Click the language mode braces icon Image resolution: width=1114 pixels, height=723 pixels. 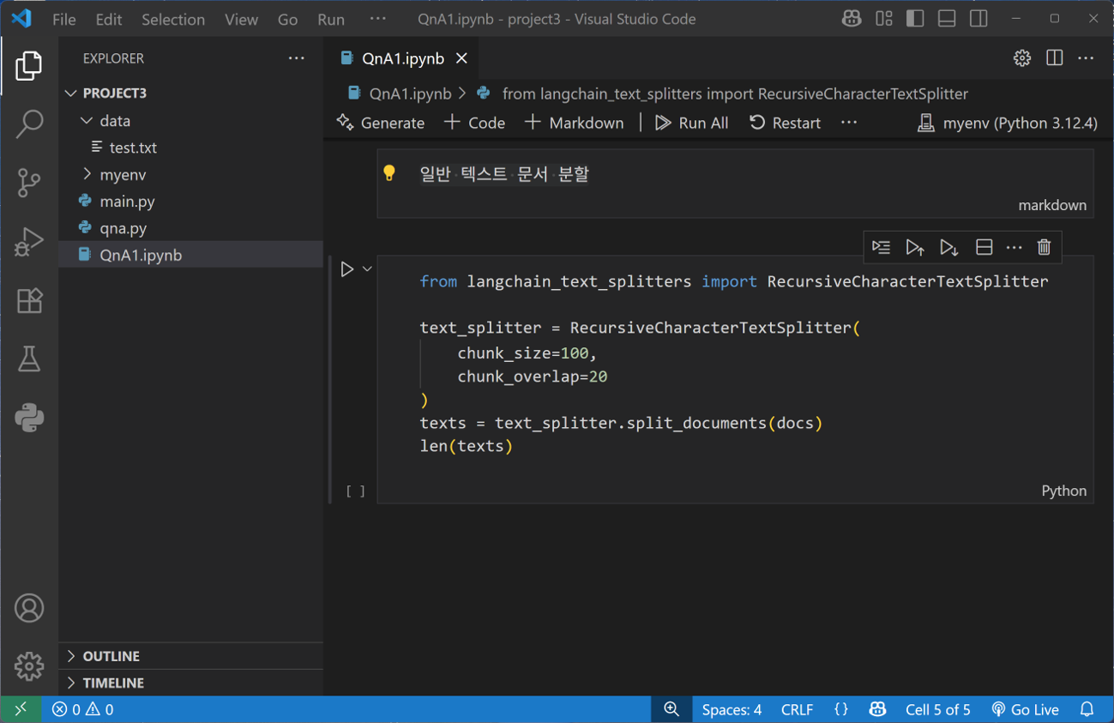[841, 709]
